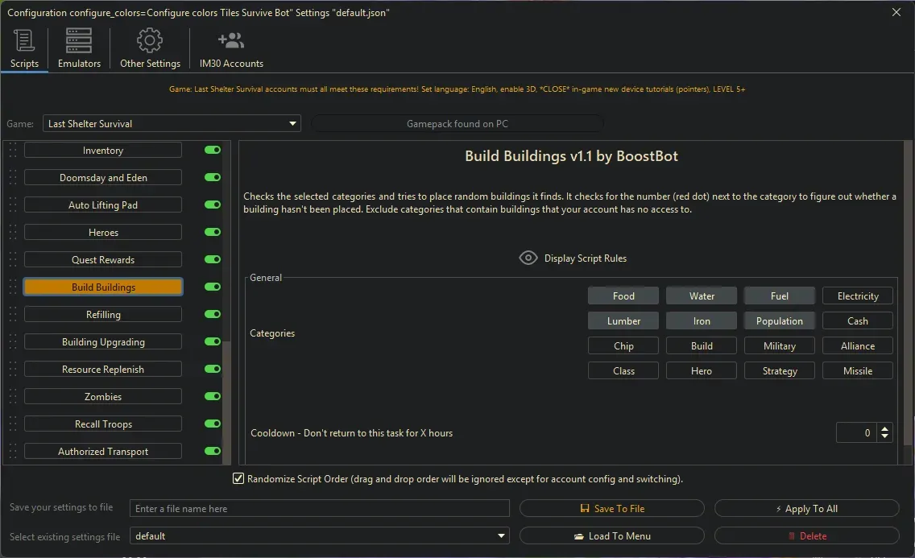Decrease the cooldown hours value
This screenshot has width=915, height=558.
point(884,436)
